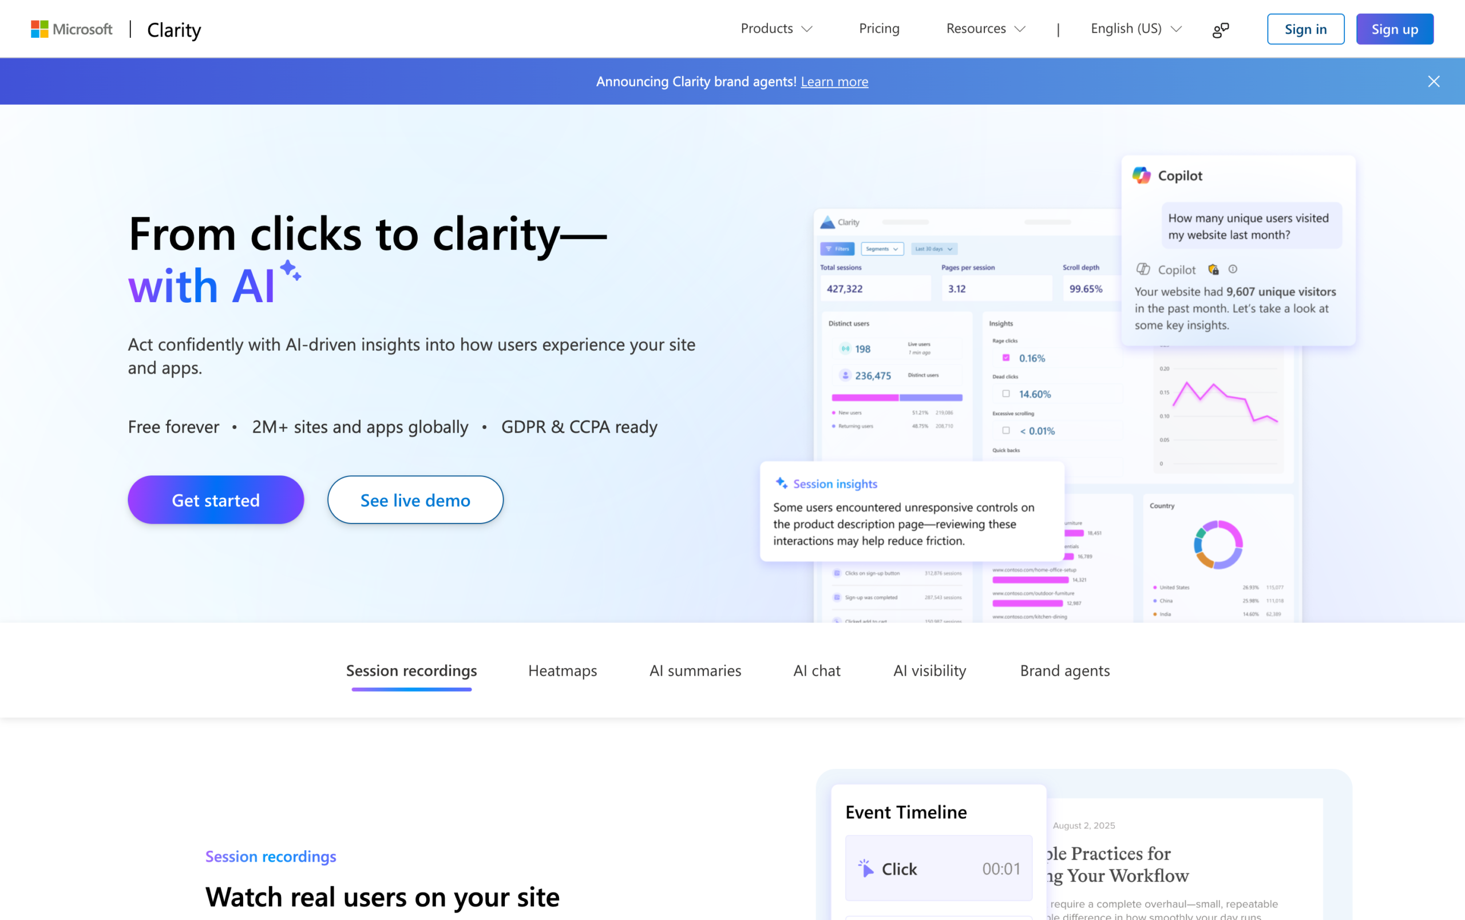Viewport: 1465px width, 920px height.
Task: Click the feedback people icon in header
Action: click(x=1221, y=29)
